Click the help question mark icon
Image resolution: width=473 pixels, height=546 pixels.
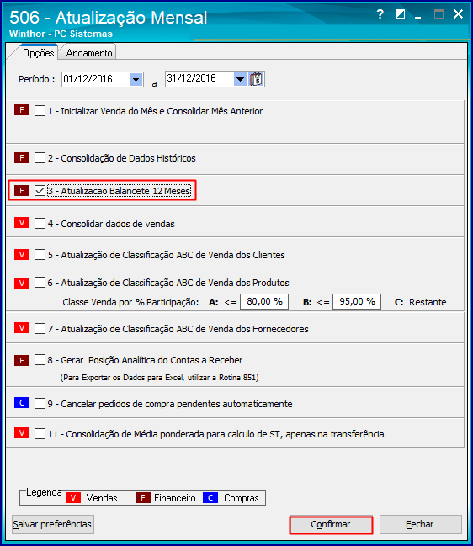[380, 14]
